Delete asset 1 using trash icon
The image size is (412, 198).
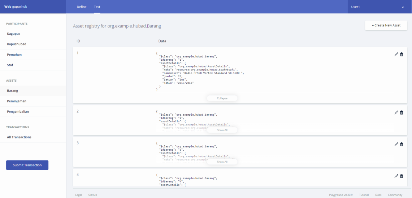tap(402, 54)
